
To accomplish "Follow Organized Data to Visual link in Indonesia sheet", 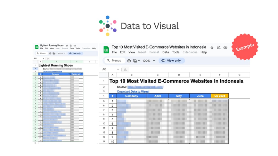I will coord(133,92).
